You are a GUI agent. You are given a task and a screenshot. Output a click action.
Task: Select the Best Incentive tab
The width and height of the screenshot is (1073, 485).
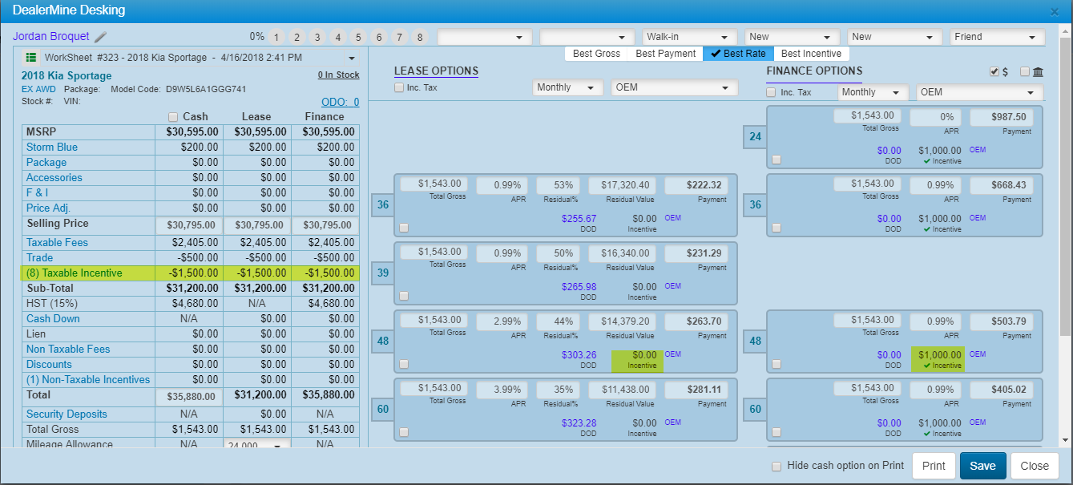[x=811, y=54]
